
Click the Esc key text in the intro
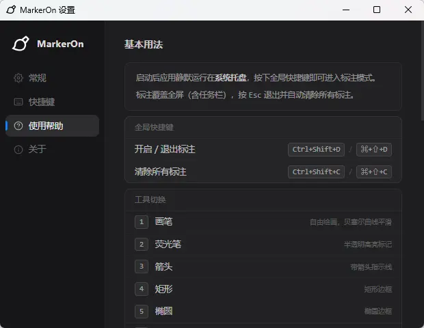point(254,95)
